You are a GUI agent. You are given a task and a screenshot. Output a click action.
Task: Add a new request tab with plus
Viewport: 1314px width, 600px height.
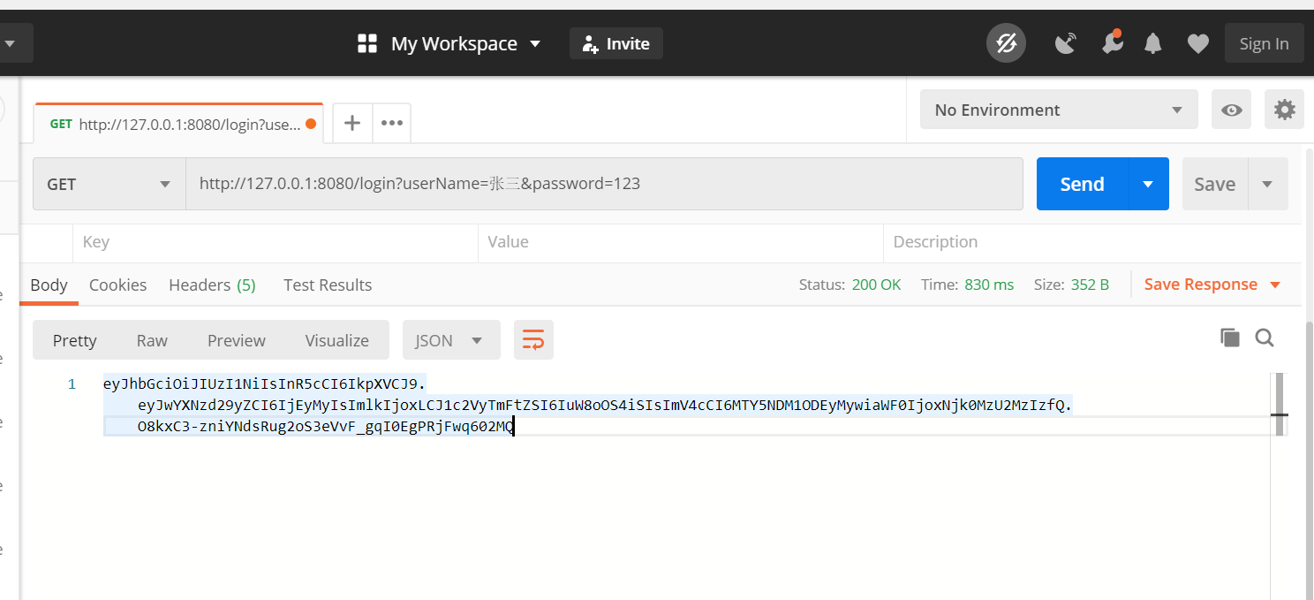click(x=351, y=123)
